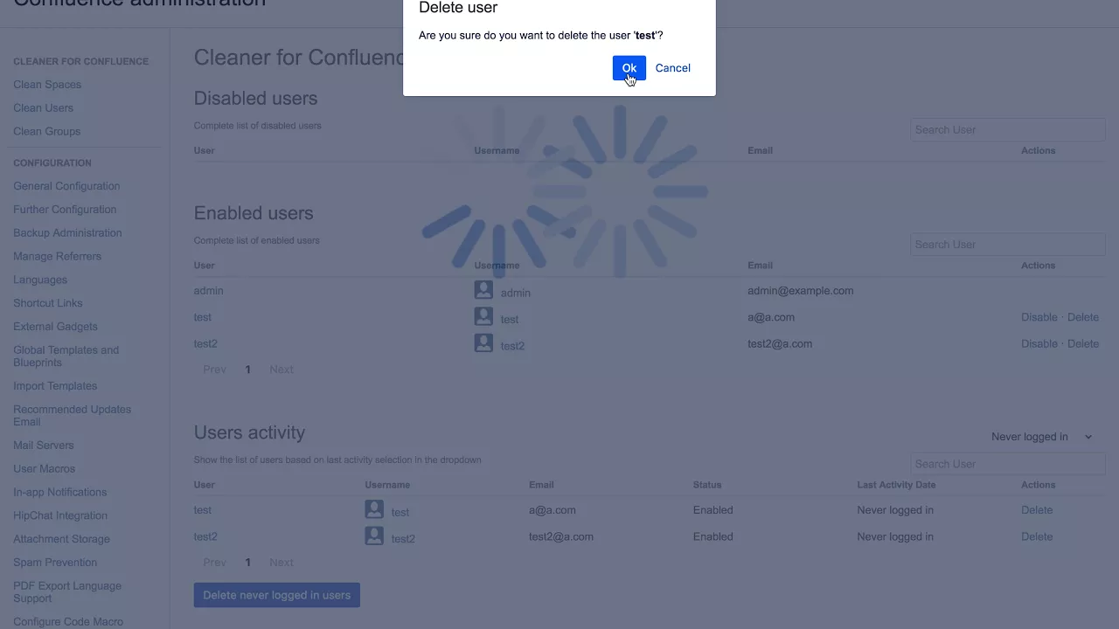
Task: Click test avatar icon in Users activity
Action: pyautogui.click(x=374, y=509)
